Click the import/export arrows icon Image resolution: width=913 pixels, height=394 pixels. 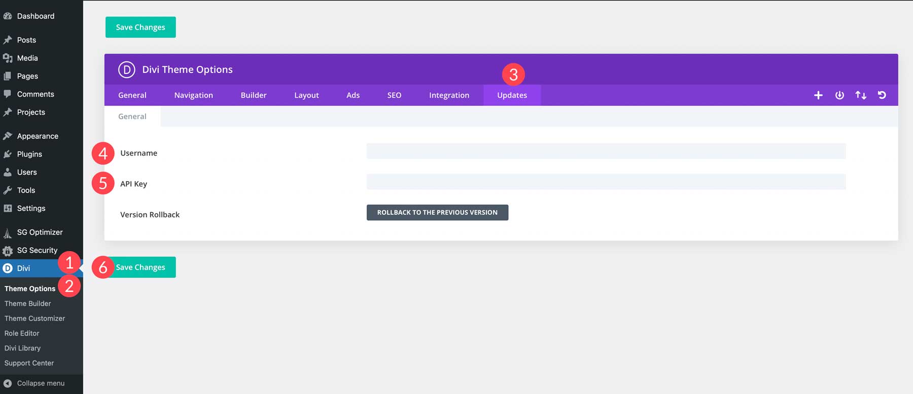(x=861, y=95)
